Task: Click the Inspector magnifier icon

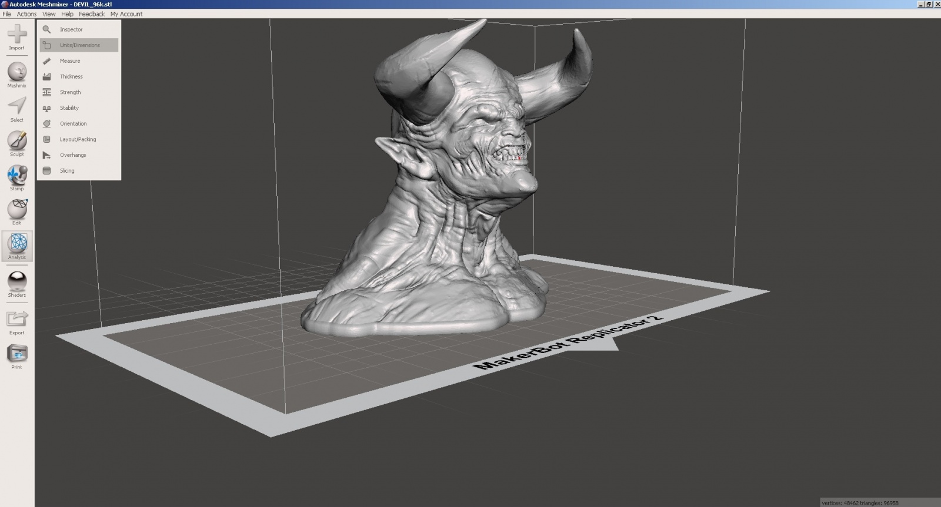Action: coord(46,29)
